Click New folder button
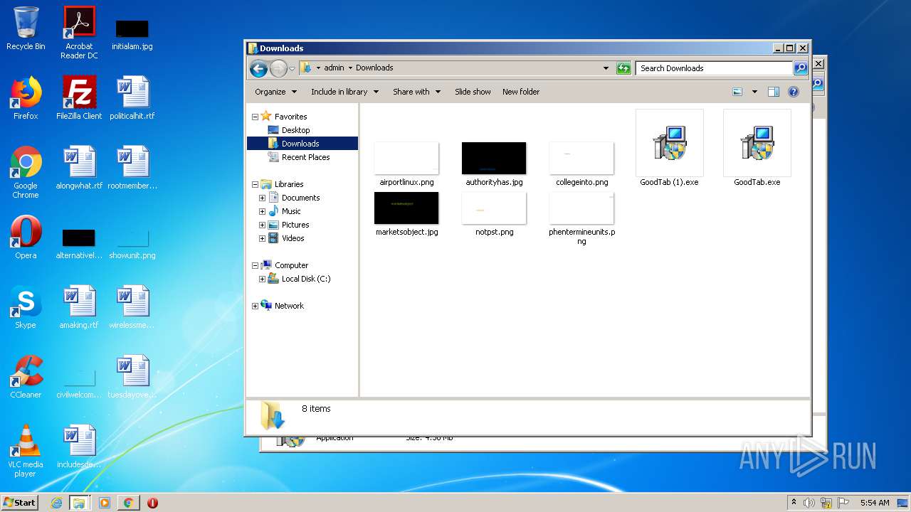 click(521, 92)
